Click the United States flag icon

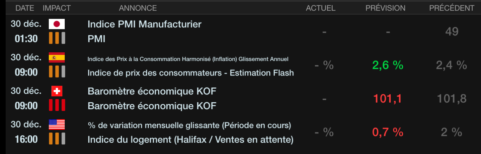(57, 125)
